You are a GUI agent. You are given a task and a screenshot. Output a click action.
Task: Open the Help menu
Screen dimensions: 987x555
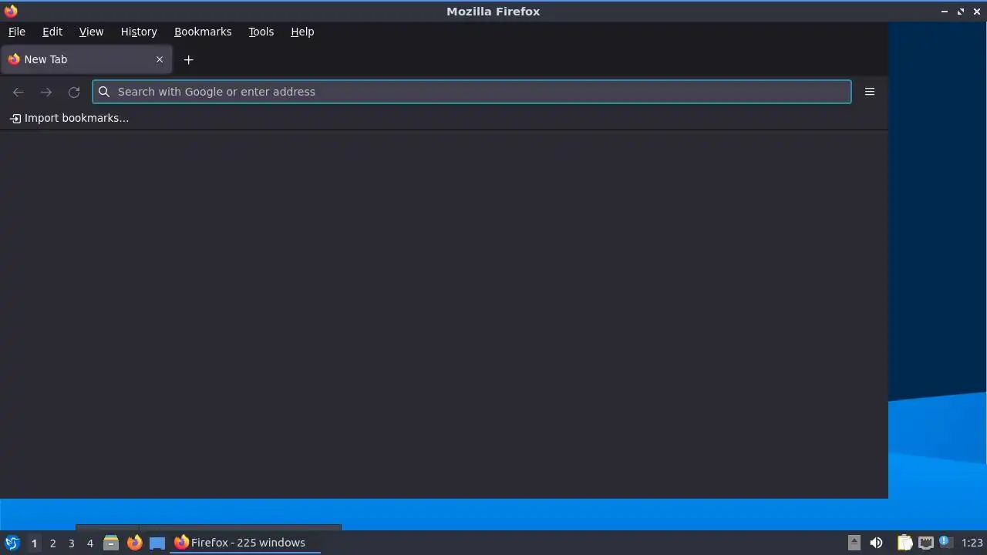coord(302,32)
